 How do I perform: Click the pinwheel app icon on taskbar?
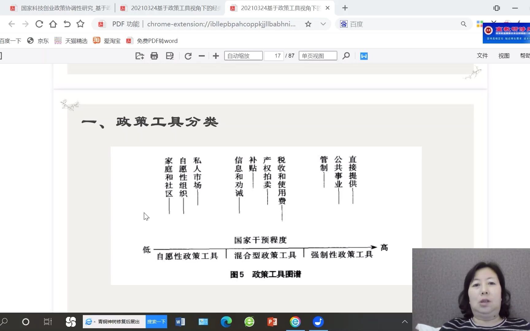[71, 322]
